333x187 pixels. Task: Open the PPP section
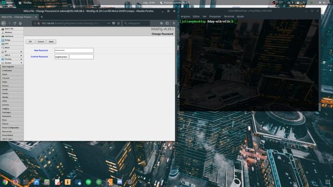11,44
